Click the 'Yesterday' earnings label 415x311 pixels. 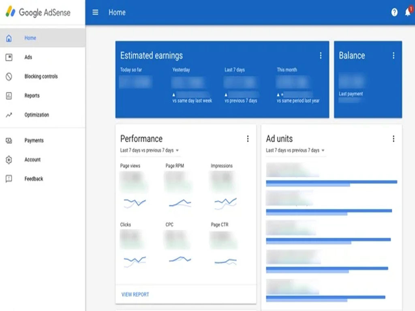[181, 70]
